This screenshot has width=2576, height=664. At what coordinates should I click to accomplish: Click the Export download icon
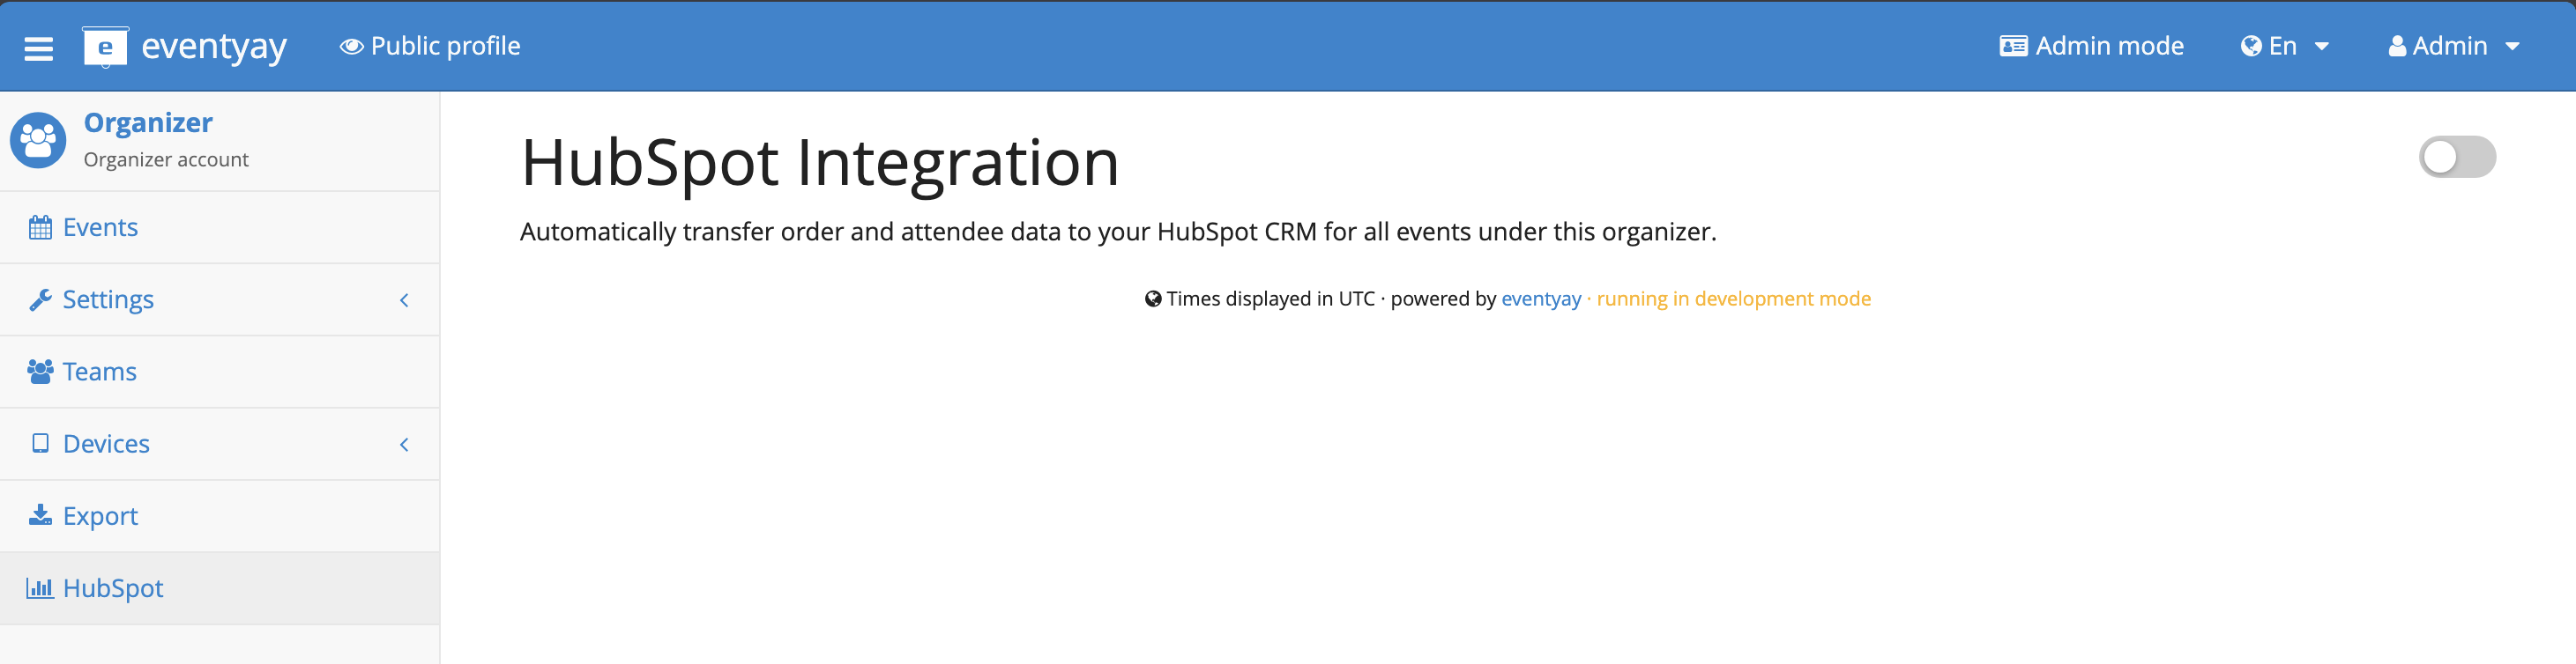[x=40, y=515]
